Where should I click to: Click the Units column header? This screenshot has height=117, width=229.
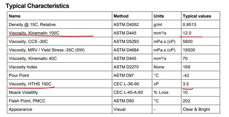click(x=159, y=16)
